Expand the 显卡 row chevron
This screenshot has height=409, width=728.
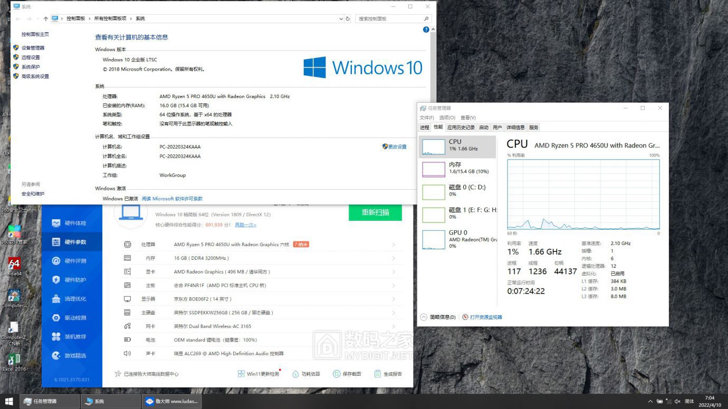point(394,272)
